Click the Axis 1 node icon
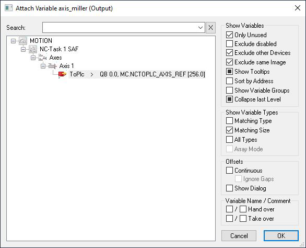Image resolution: width=306 pixels, height=248 pixels. coord(53,66)
